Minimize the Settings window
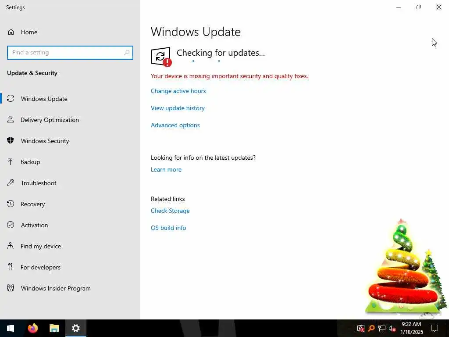 (399, 7)
